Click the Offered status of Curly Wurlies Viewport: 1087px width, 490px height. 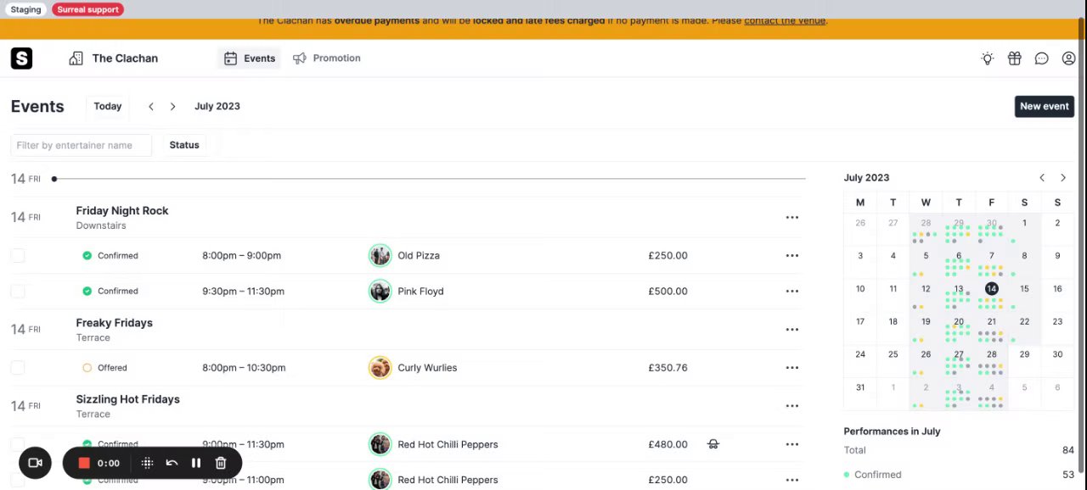click(x=104, y=367)
